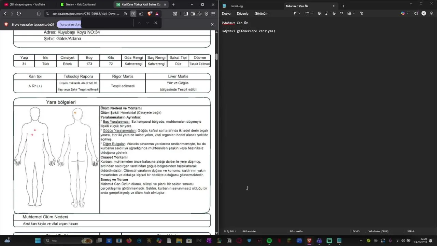Clear formatting icon in Notepad
437x246 pixels.
pos(361,13)
